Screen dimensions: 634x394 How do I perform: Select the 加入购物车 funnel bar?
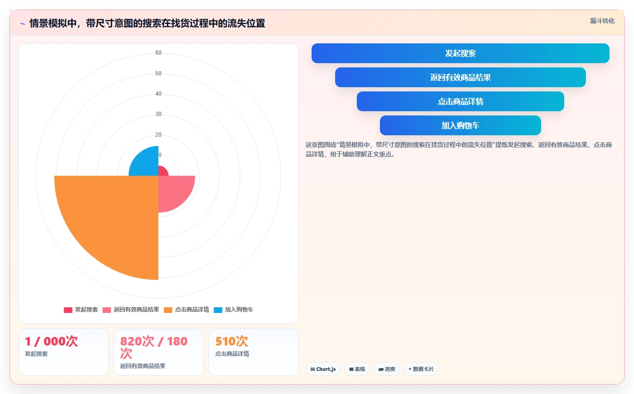460,125
